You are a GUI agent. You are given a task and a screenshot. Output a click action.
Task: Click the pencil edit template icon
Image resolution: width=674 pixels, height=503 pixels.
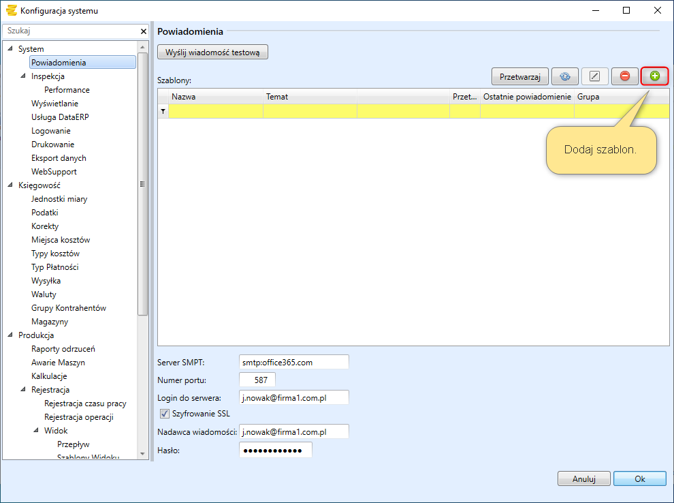594,76
